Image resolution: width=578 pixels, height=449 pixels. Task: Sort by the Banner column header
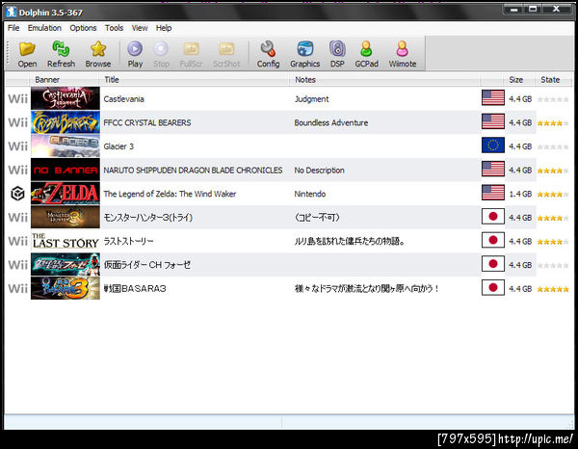pyautogui.click(x=65, y=80)
